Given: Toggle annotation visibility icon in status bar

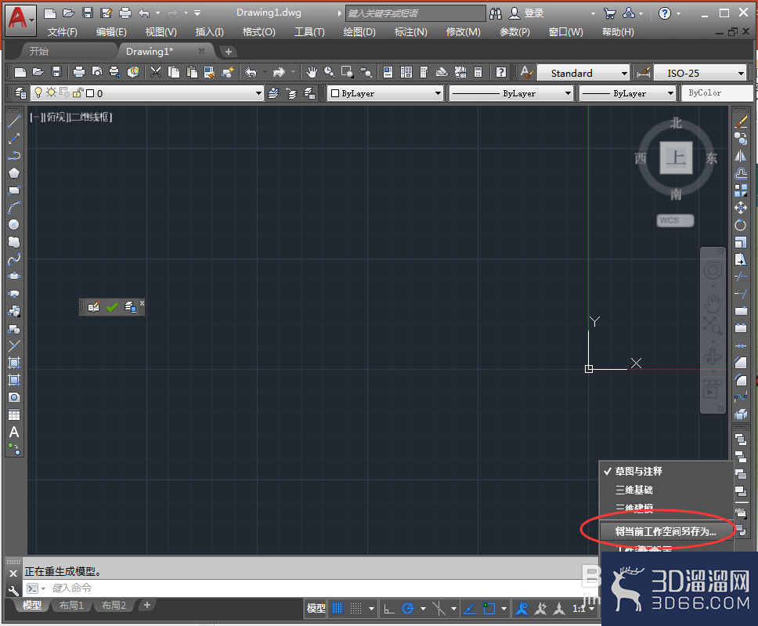Looking at the screenshot, I should pyautogui.click(x=522, y=609).
